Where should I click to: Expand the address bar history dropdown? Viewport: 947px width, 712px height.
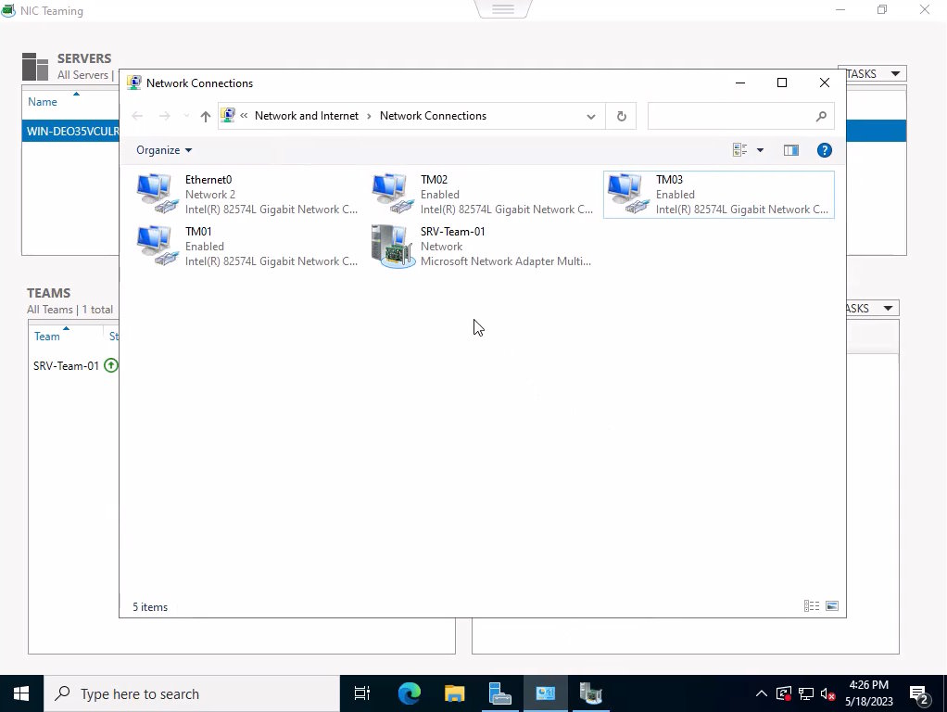tap(590, 116)
